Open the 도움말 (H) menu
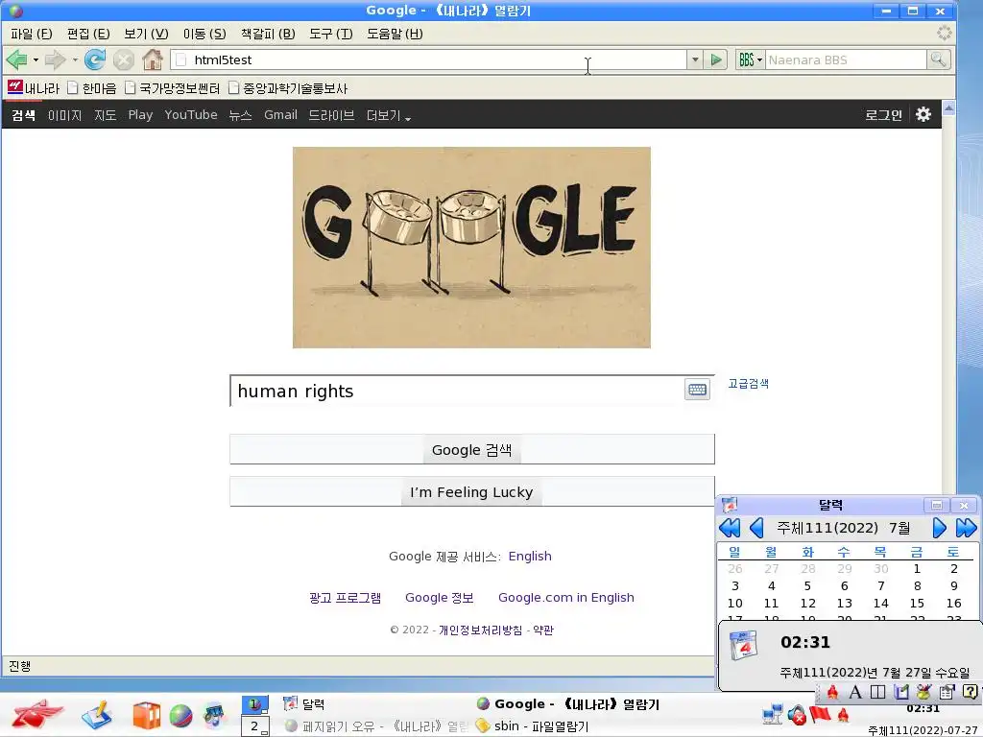This screenshot has height=737, width=983. tap(395, 34)
